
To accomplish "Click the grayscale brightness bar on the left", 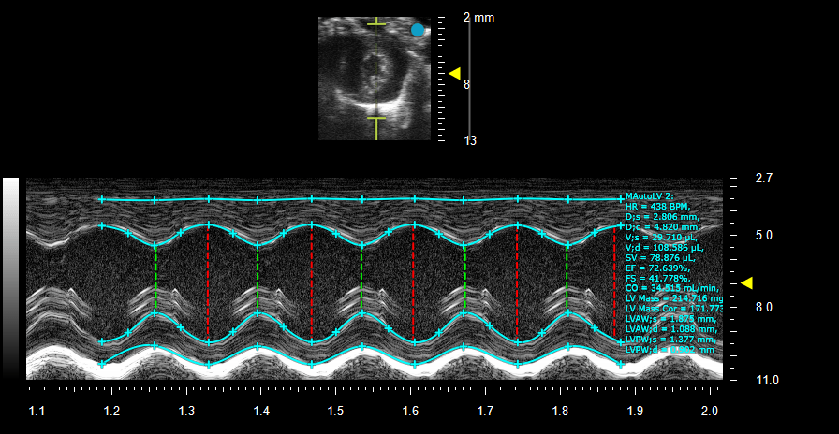I will pyautogui.click(x=10, y=279).
